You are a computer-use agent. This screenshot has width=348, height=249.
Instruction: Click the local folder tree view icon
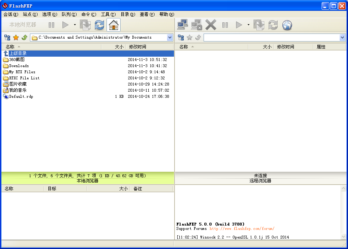(7, 38)
